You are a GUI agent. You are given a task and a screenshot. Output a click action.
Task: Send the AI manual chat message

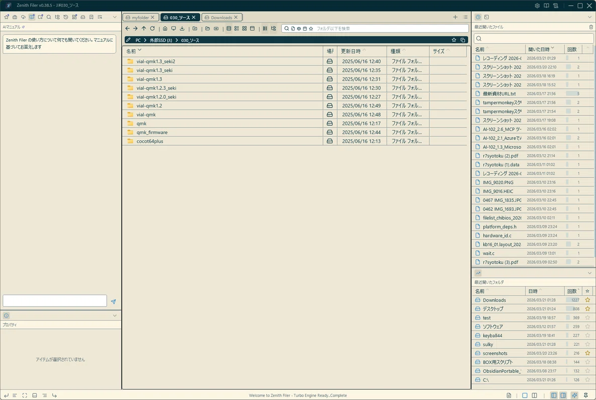[113, 302]
